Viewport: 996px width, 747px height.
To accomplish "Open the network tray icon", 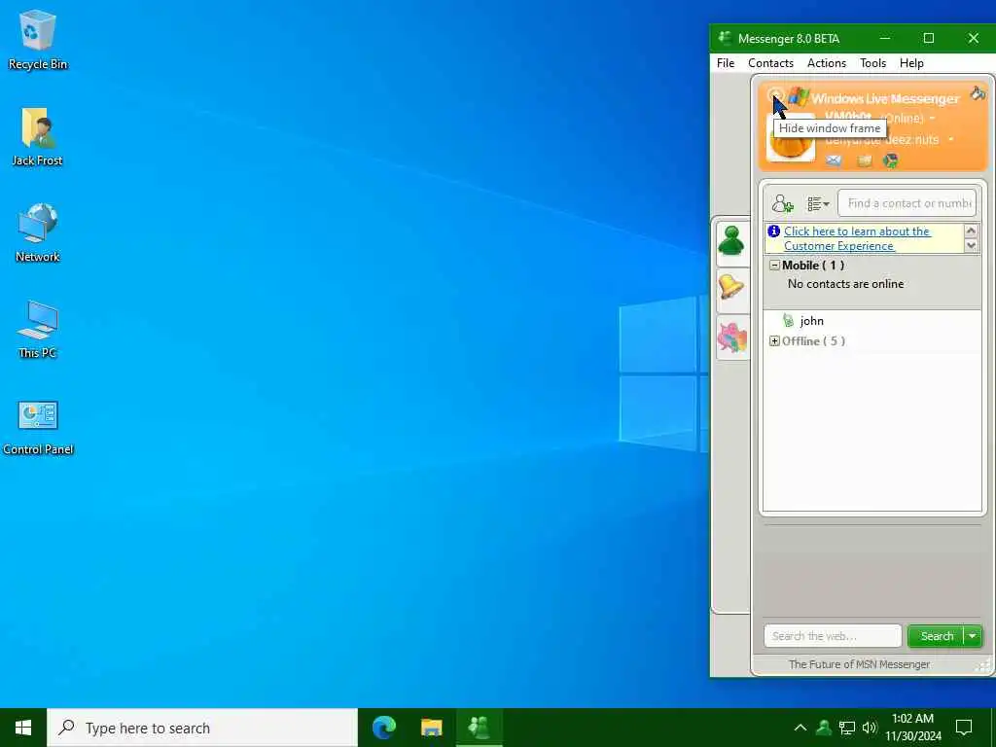I will pyautogui.click(x=847, y=728).
